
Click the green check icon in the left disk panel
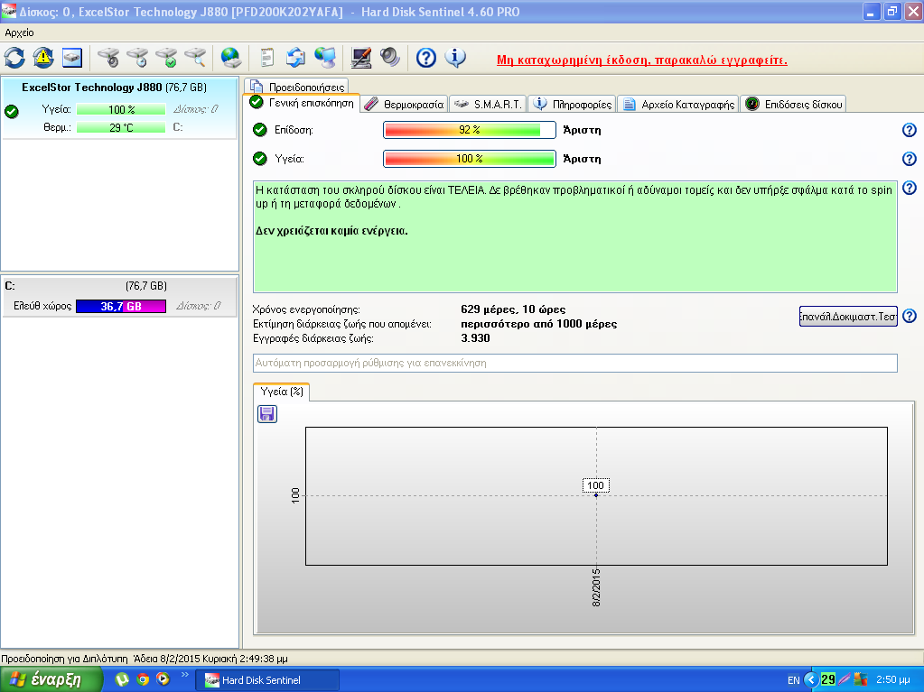tap(11, 111)
